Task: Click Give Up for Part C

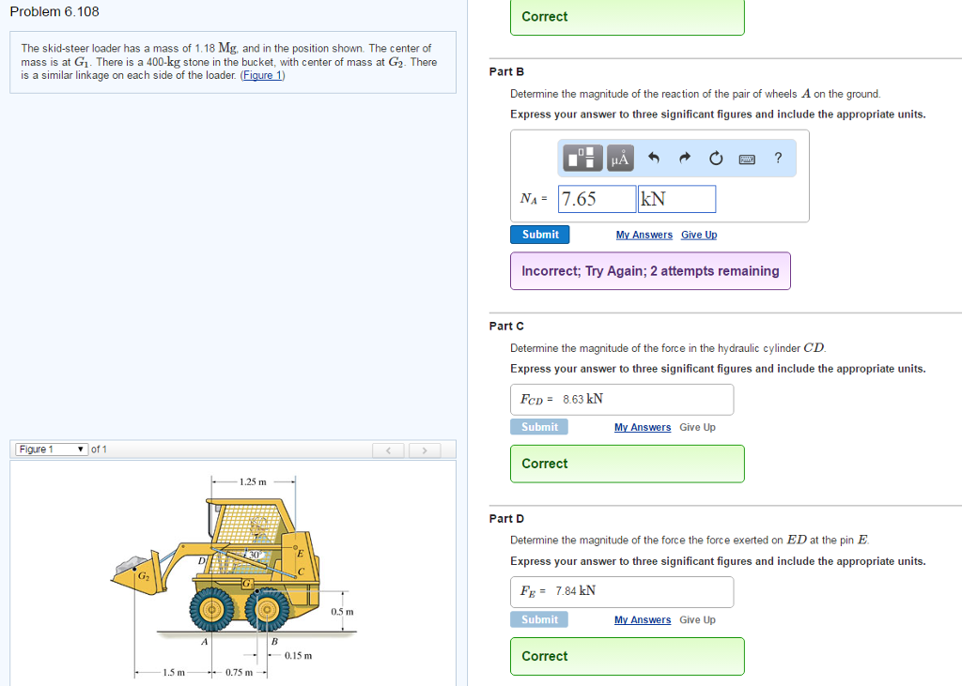Action: (x=698, y=427)
